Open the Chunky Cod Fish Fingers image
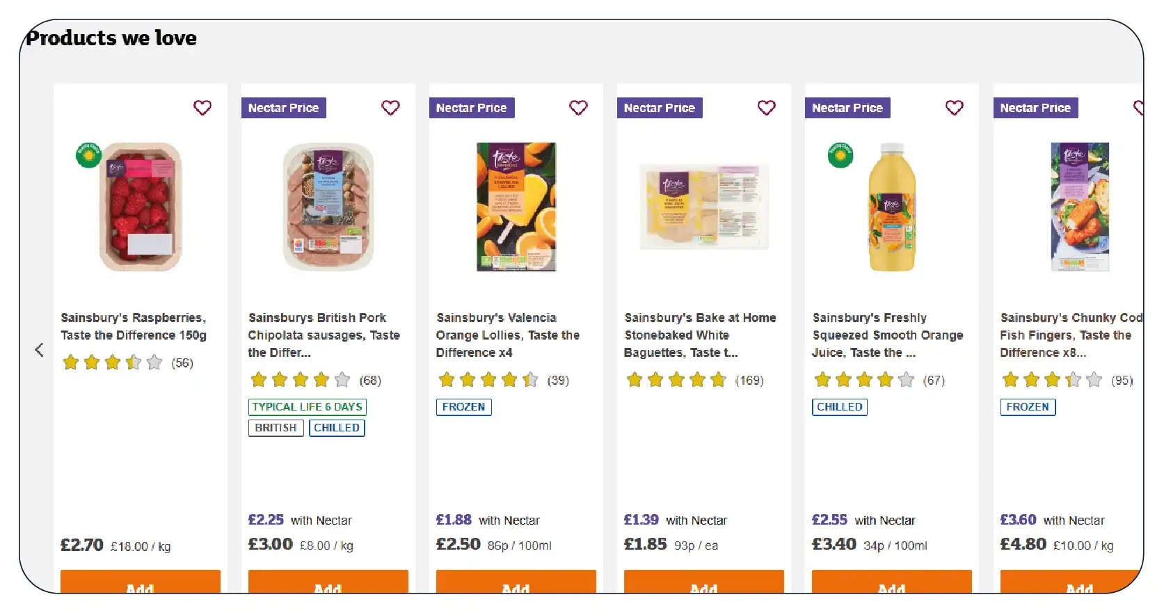This screenshot has width=1164, height=613. (x=1080, y=207)
